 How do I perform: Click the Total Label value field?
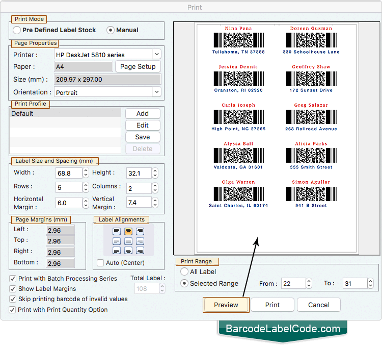pyautogui.click(x=147, y=288)
